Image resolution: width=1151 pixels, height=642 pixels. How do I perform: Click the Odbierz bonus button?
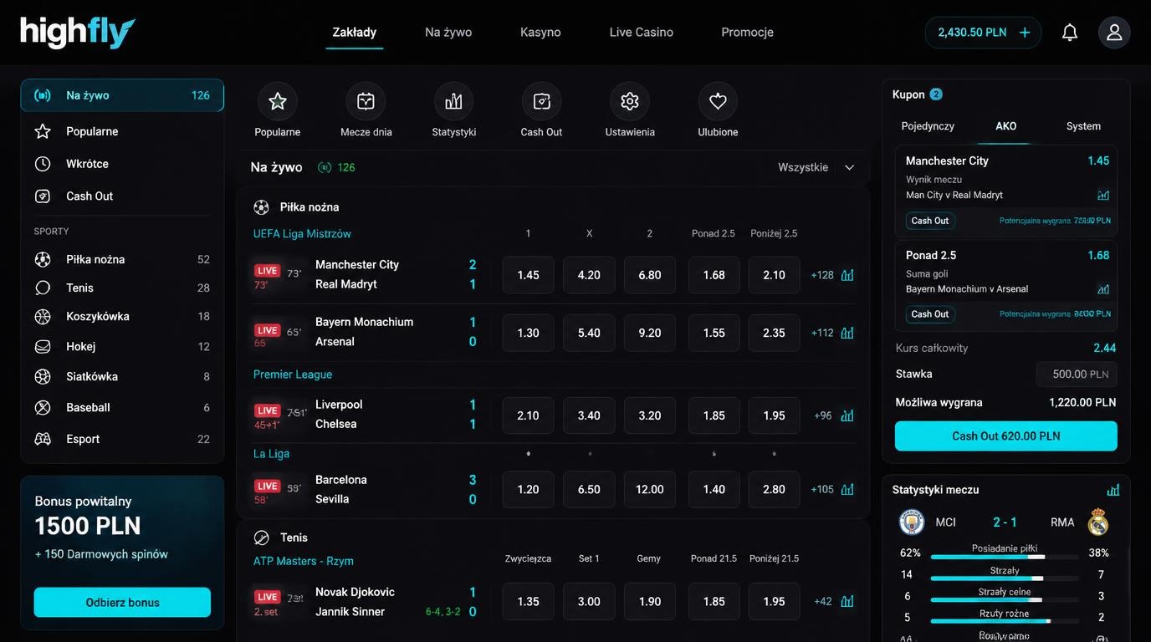click(x=122, y=603)
